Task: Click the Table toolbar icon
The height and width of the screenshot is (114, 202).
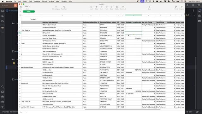Action: click(x=96, y=7)
